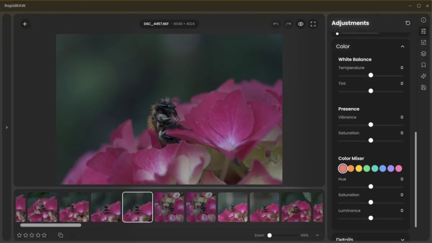The width and height of the screenshot is (432, 243).
Task: Expand the Details section
Action: [x=402, y=240]
